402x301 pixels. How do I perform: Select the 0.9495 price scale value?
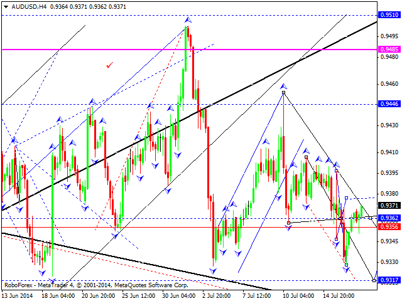[x=389, y=36]
